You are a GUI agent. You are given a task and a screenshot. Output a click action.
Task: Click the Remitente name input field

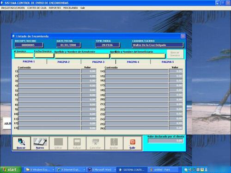pyautogui.click(x=82, y=56)
